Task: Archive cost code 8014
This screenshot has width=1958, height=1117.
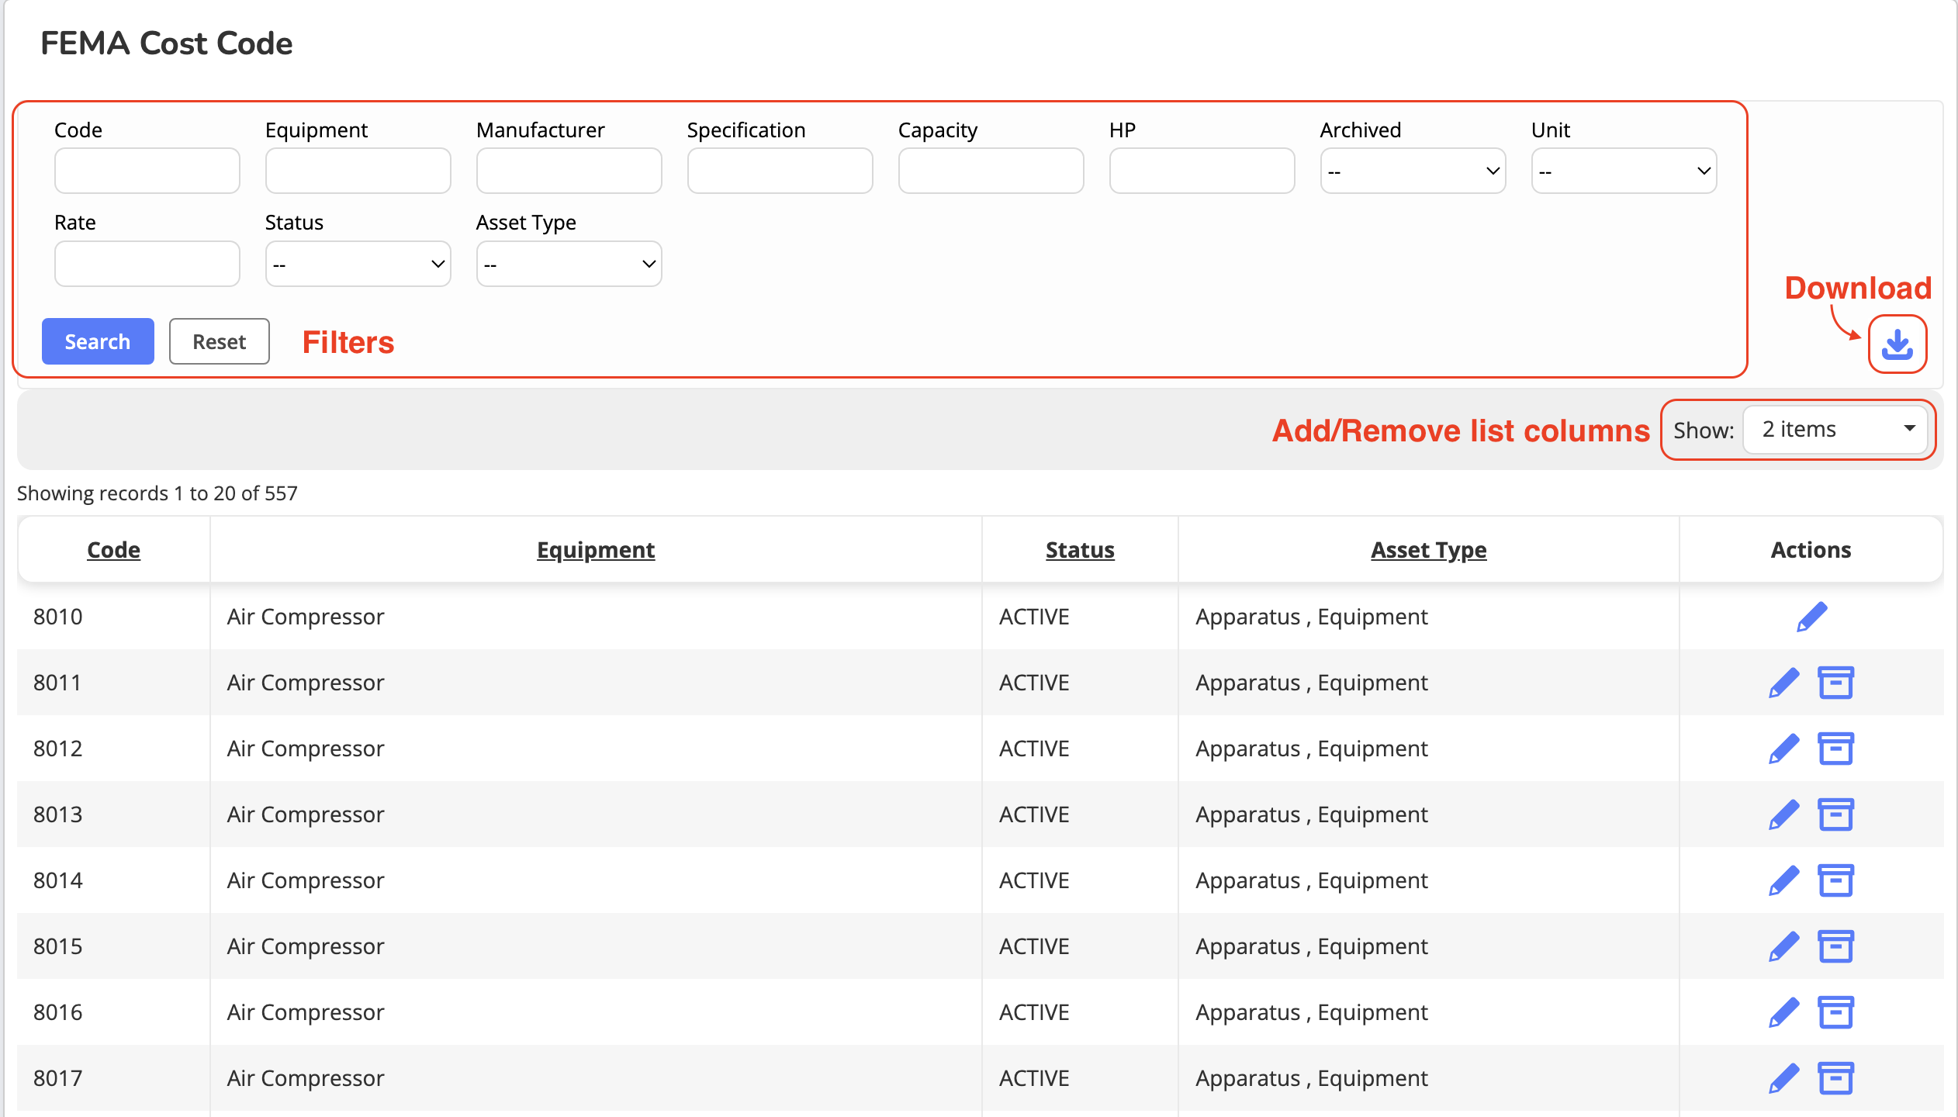Action: tap(1835, 880)
